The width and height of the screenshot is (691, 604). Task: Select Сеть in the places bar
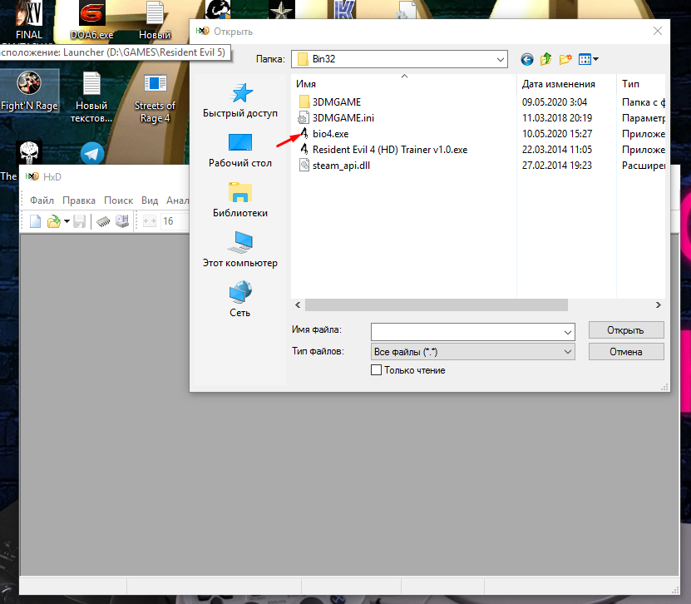coord(240,300)
